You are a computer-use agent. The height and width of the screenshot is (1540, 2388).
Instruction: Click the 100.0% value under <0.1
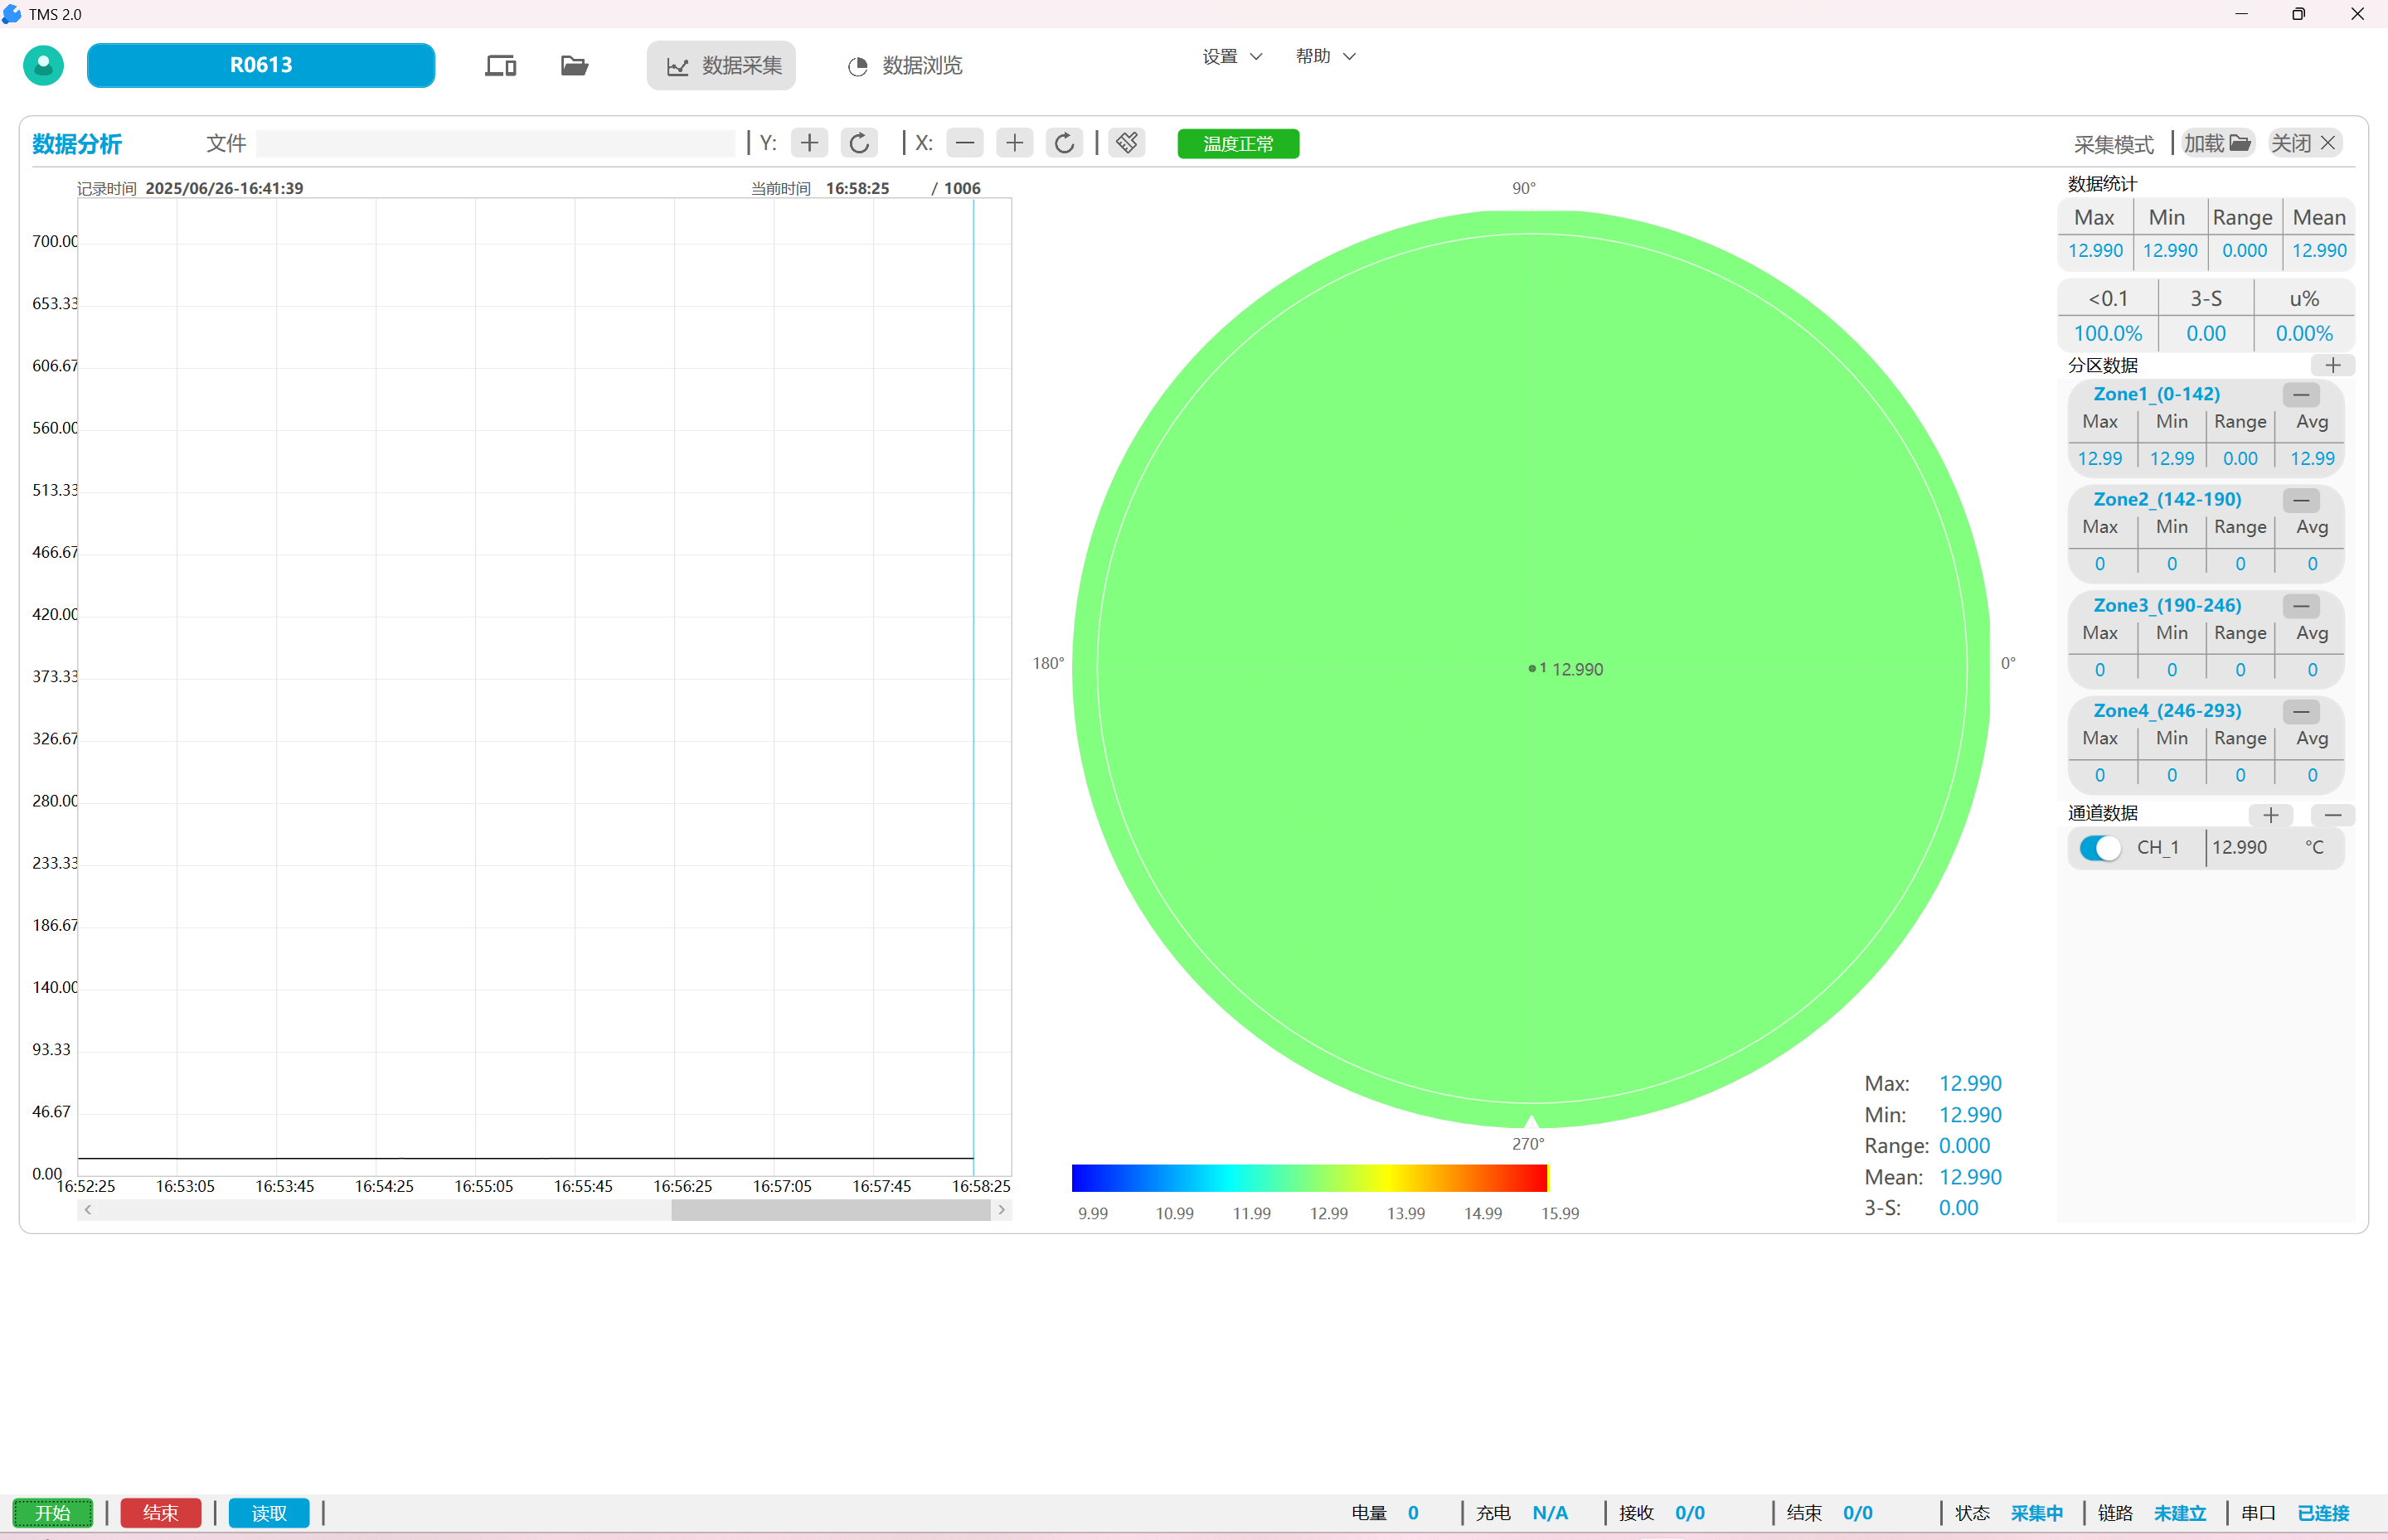2108,334
